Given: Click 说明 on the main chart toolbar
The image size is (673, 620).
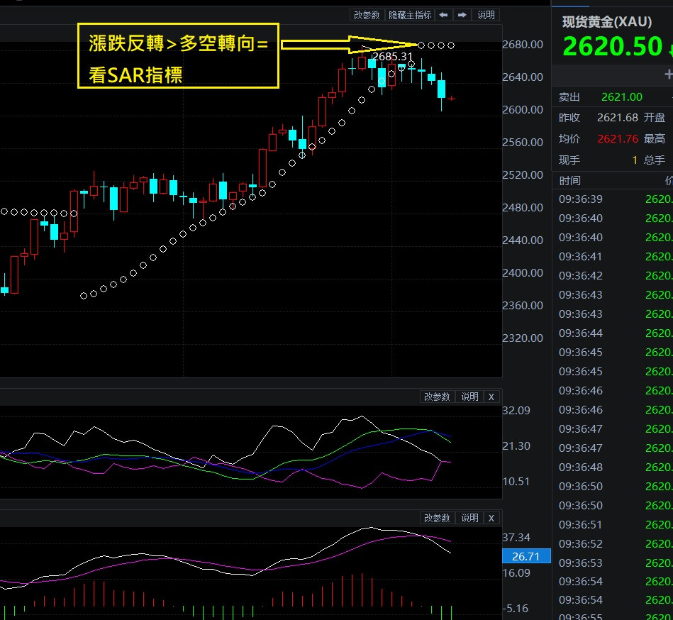Looking at the screenshot, I should click(x=486, y=14).
